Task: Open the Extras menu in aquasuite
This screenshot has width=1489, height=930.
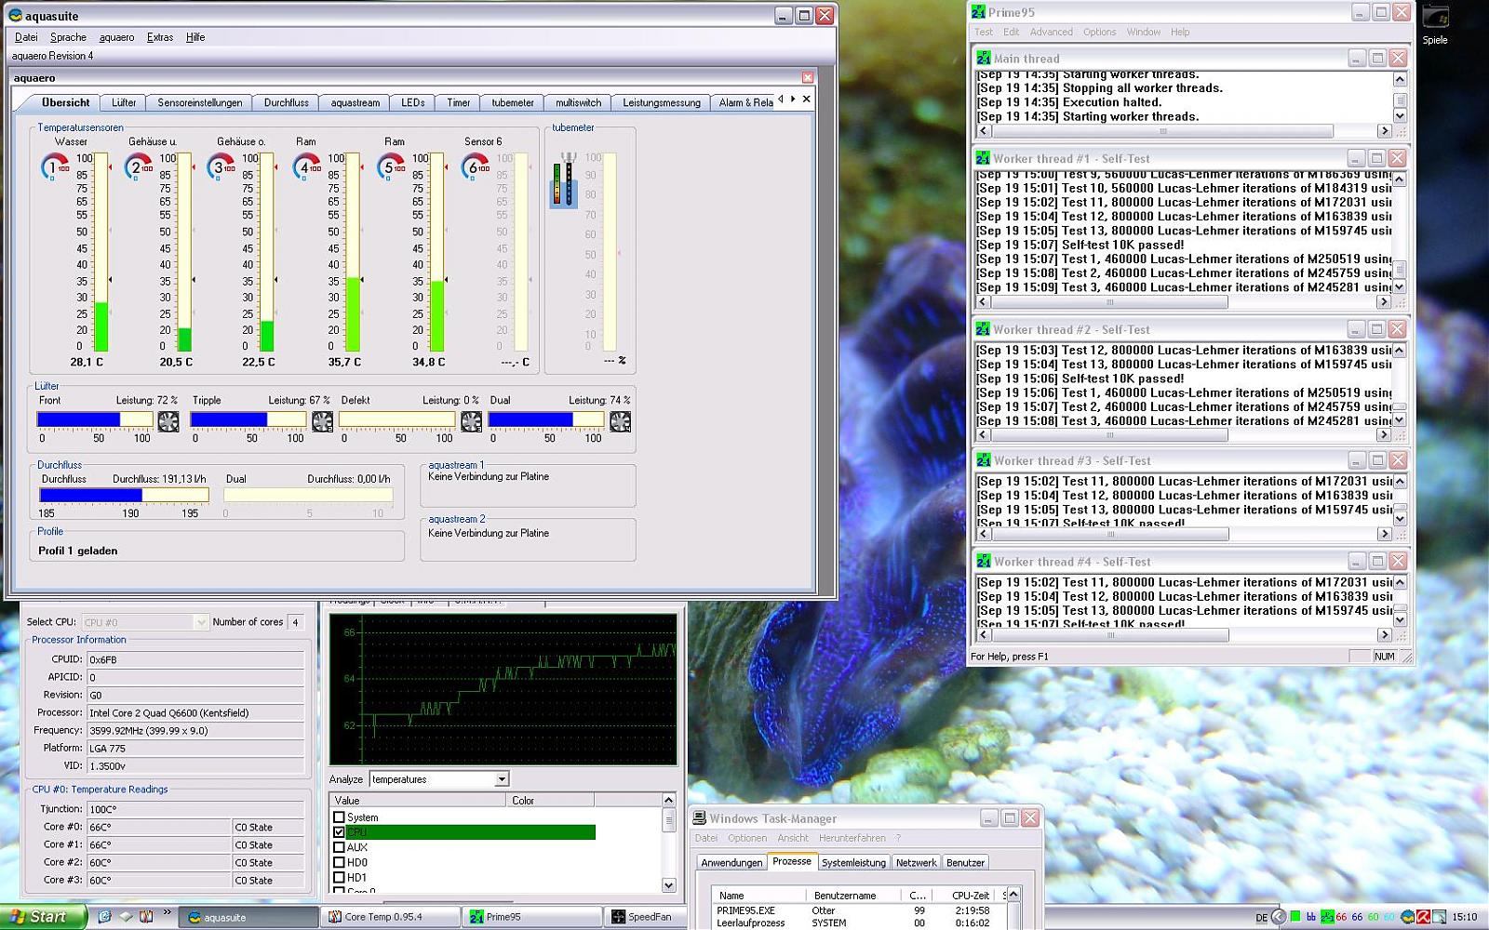Action: click(160, 37)
